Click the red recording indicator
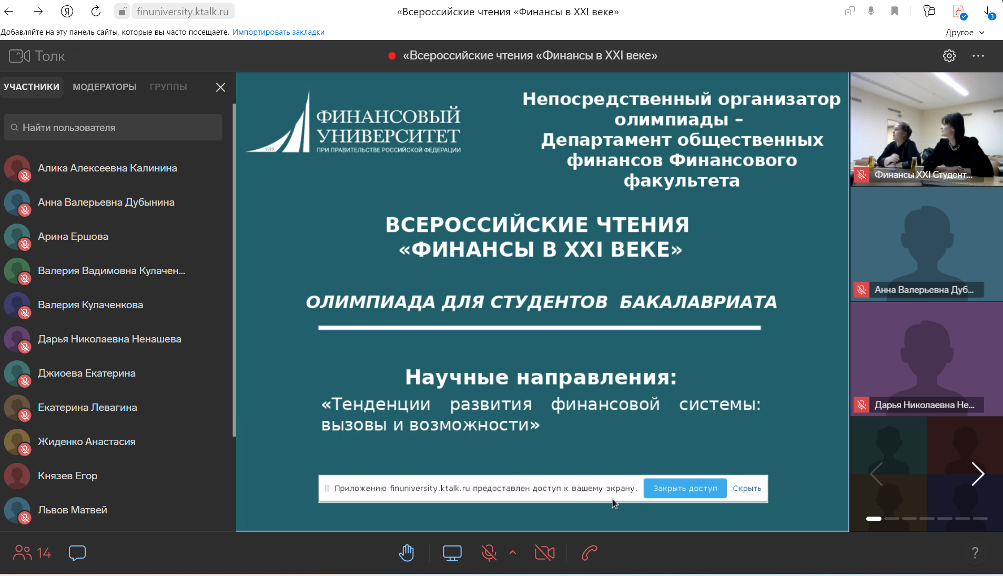Viewport: 1003px width, 576px height. [392, 56]
